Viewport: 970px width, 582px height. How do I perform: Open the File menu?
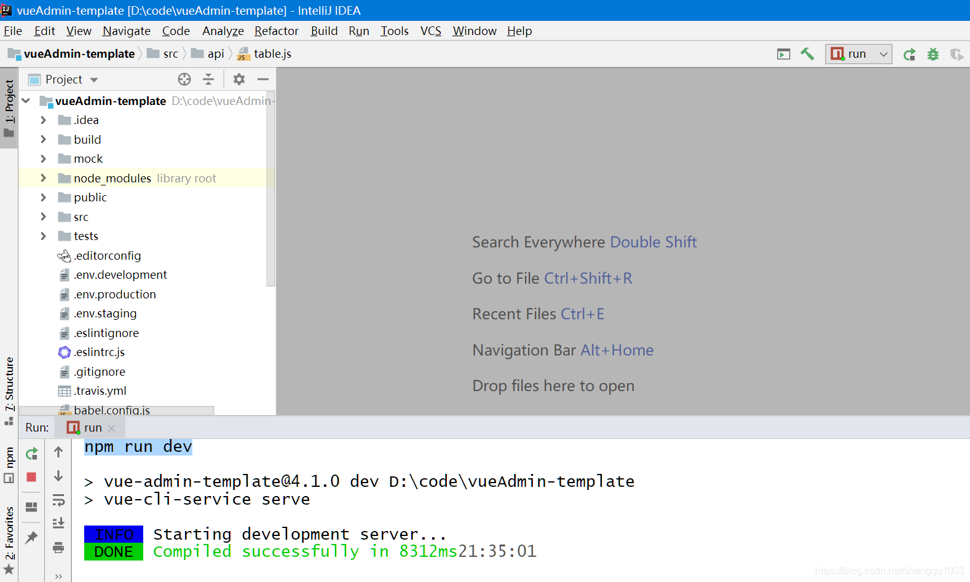coord(13,31)
